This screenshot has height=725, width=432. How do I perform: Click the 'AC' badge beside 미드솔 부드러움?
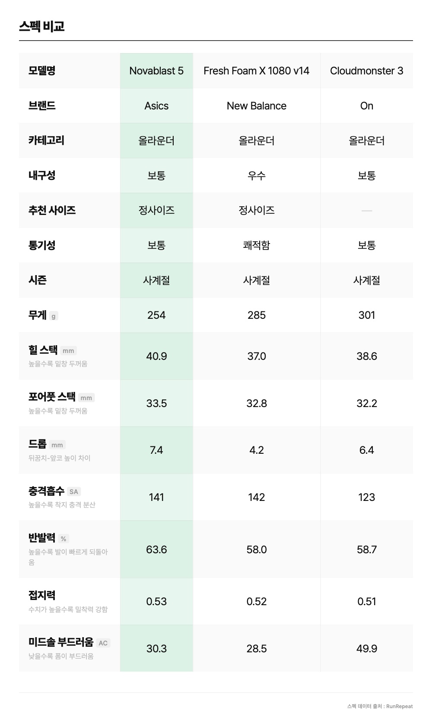tap(103, 643)
